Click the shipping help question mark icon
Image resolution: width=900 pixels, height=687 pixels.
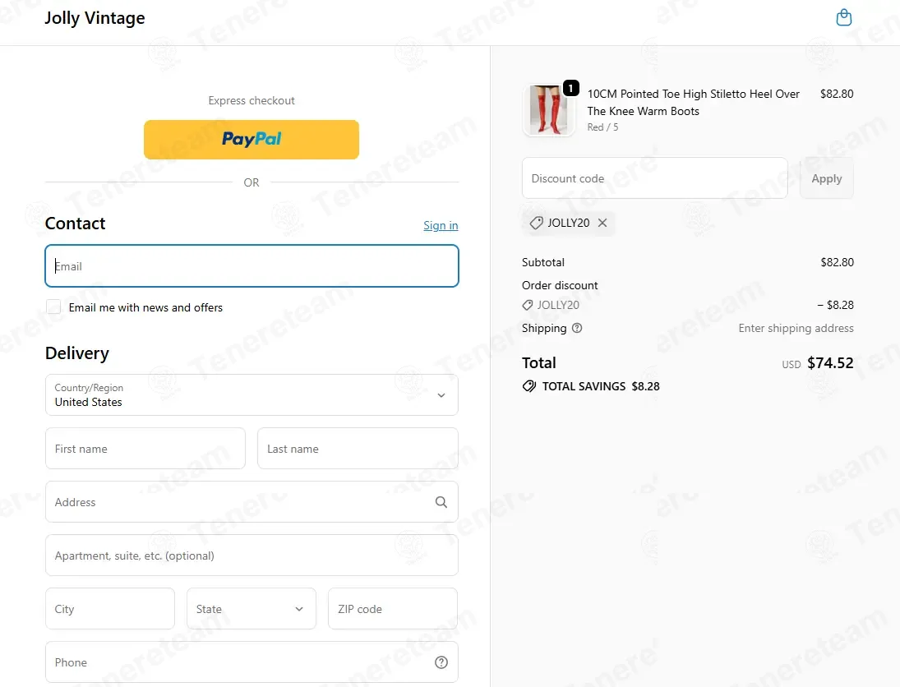coord(577,328)
